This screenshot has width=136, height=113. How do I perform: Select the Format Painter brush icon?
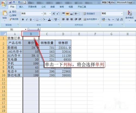[x=10, y=19]
